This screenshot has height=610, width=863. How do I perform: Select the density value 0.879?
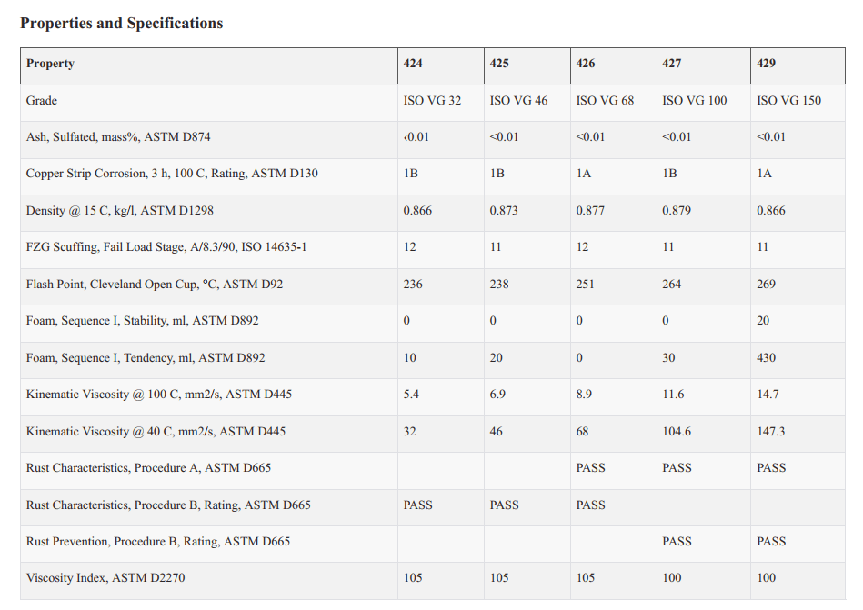coord(677,211)
